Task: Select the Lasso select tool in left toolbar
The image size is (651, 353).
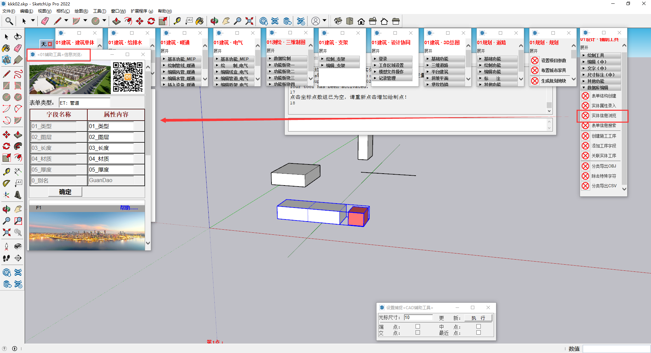Action: click(18, 36)
